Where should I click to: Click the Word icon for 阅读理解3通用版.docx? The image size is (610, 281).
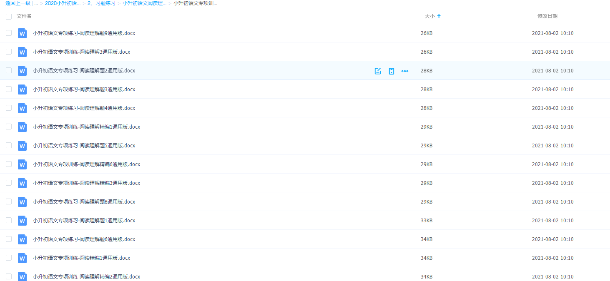[x=22, y=52]
